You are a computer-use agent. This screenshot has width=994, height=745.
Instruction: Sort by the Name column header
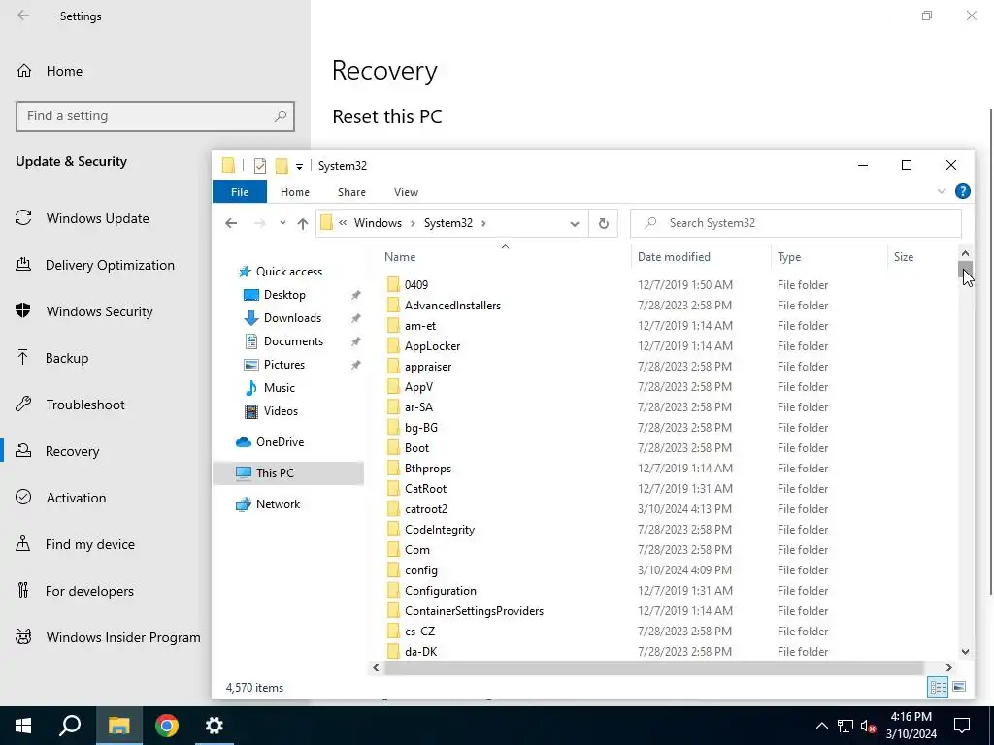click(400, 256)
